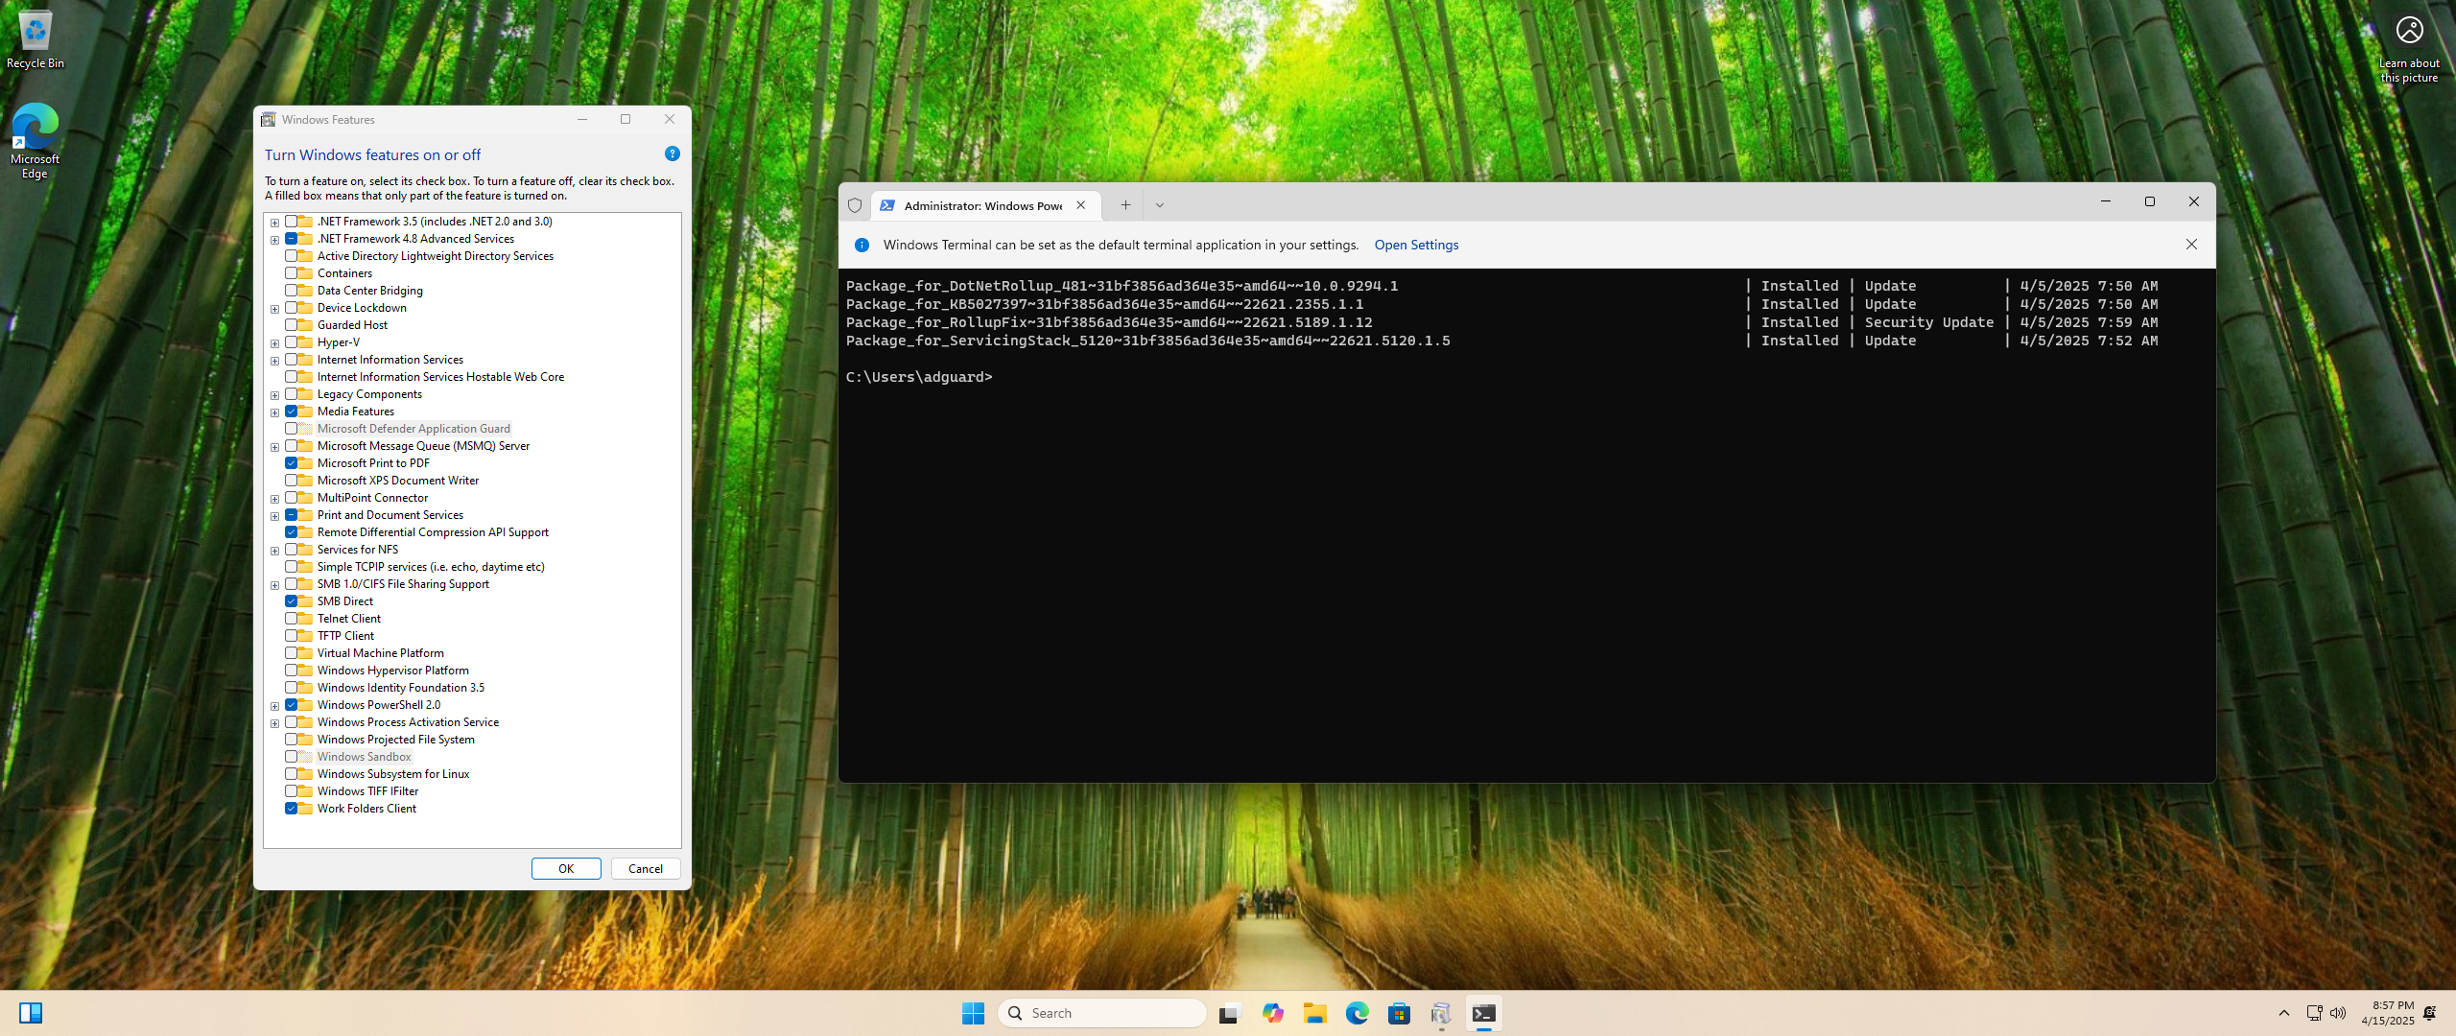Open the Windows Features help question mark
The image size is (2456, 1036).
672,153
